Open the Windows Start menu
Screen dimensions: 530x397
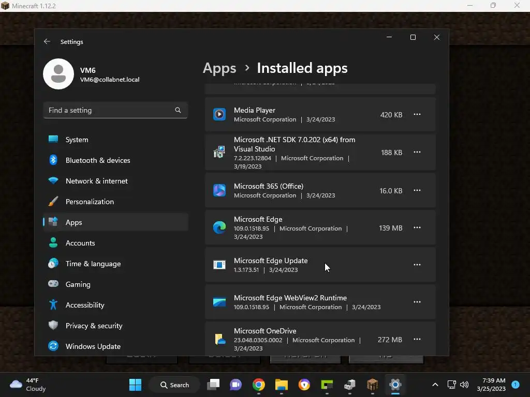(x=135, y=385)
